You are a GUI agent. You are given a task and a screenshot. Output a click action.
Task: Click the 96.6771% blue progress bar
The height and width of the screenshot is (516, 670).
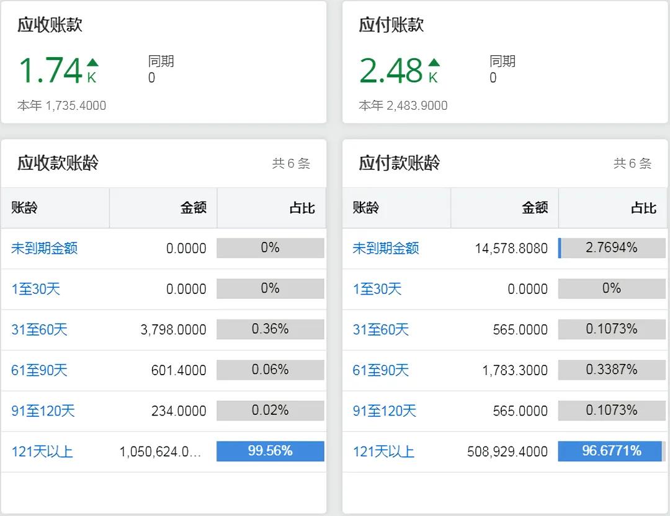(x=611, y=451)
